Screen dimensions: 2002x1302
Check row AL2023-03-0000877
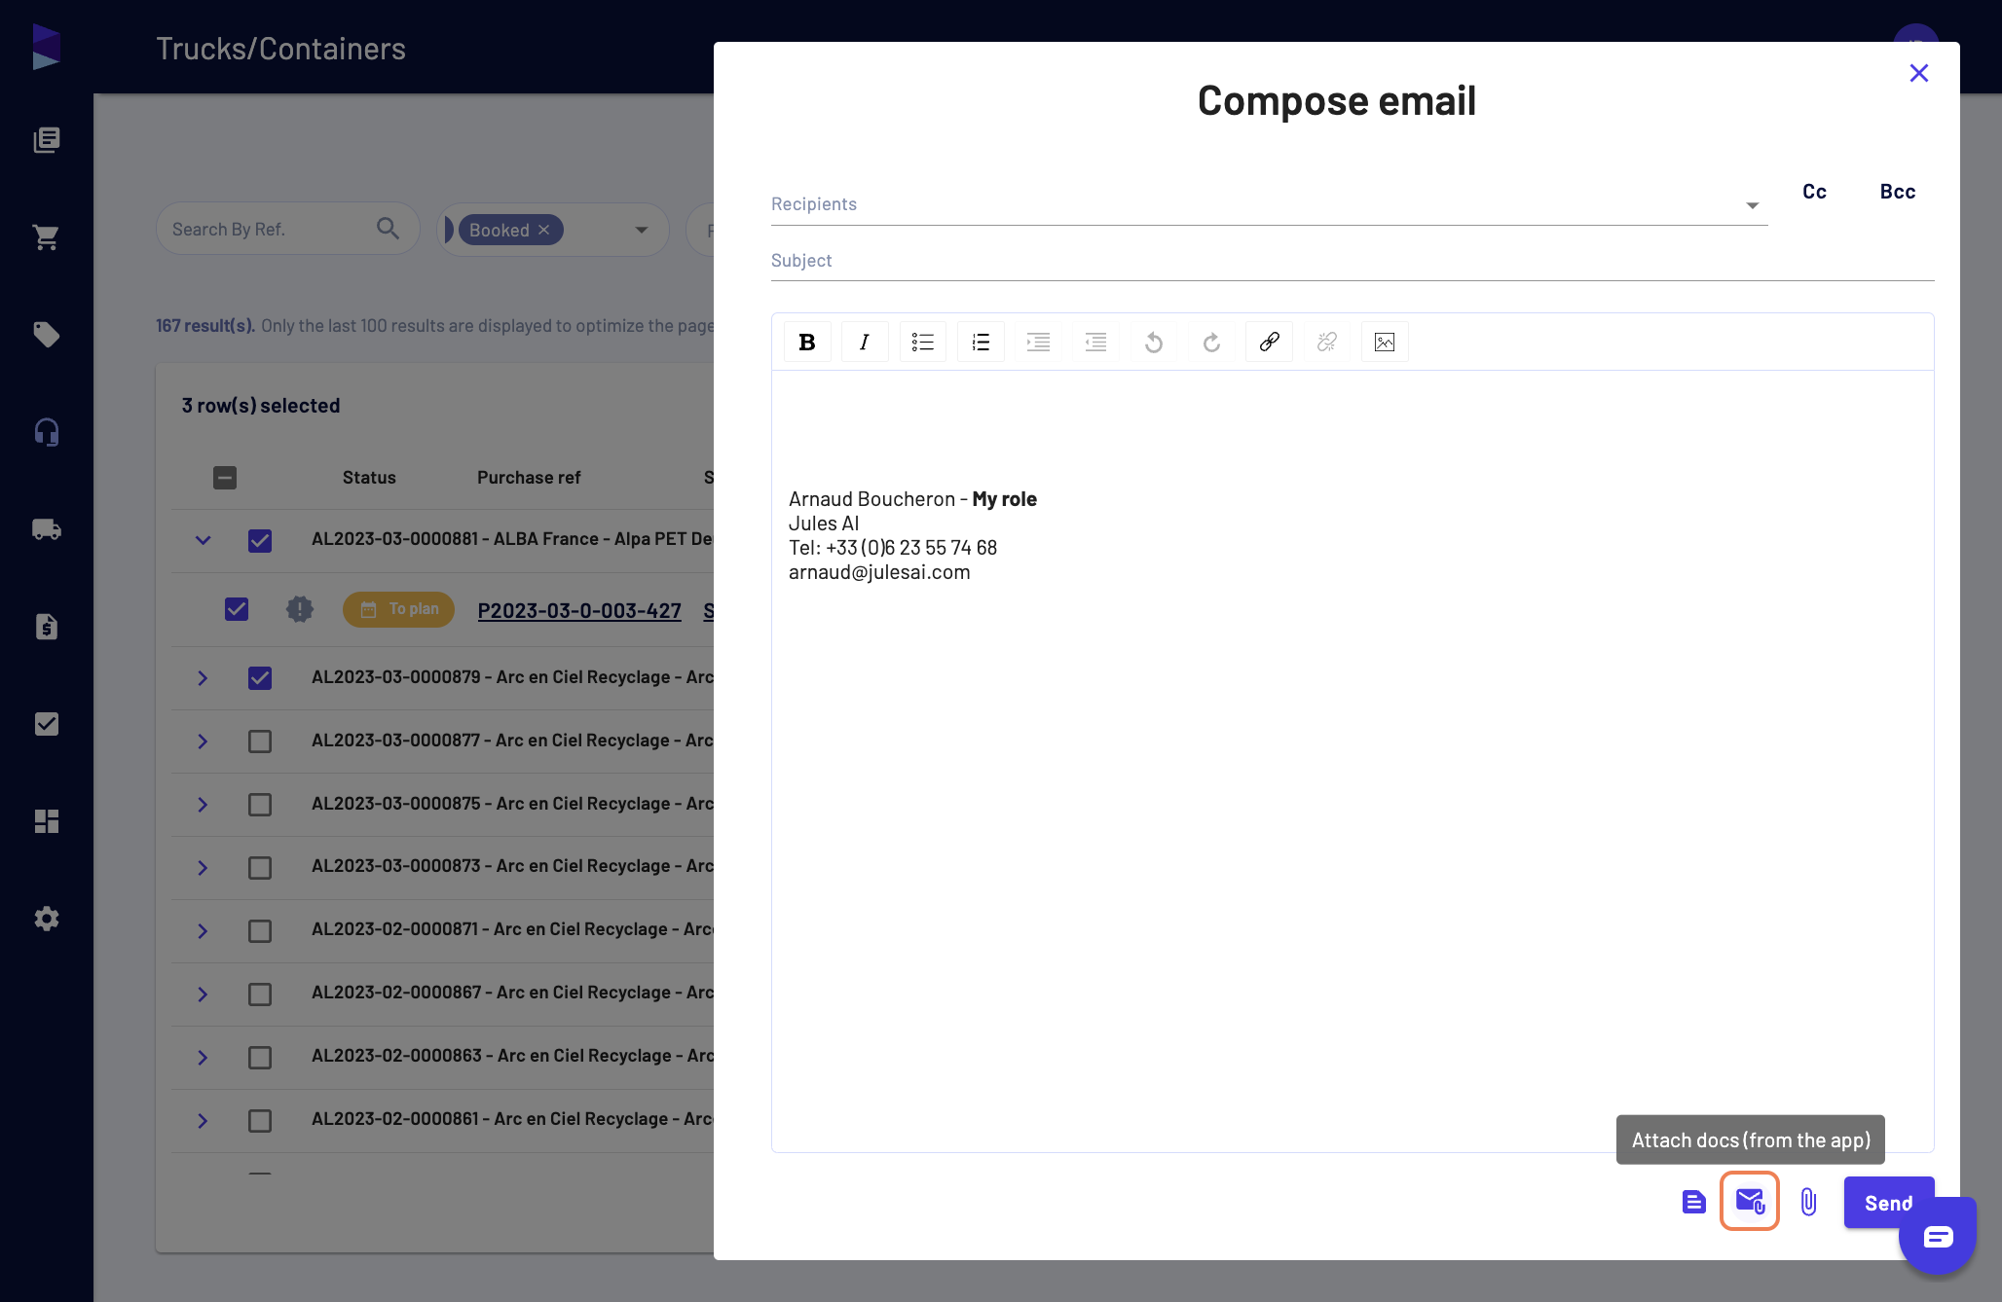pos(260,741)
